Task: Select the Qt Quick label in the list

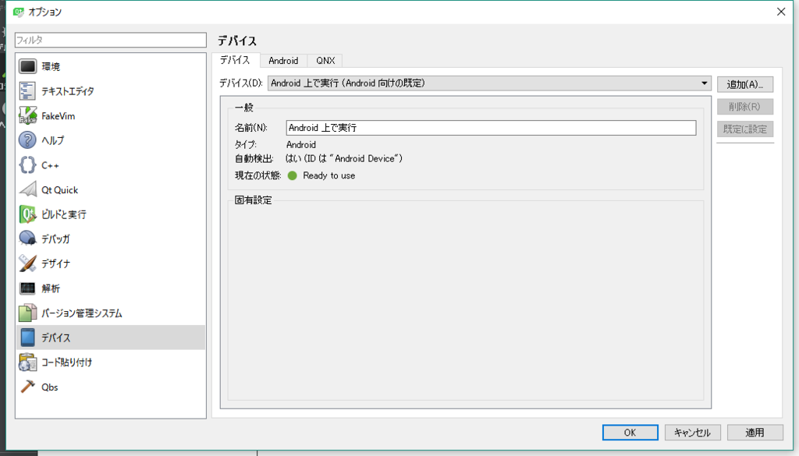Action: 59,190
